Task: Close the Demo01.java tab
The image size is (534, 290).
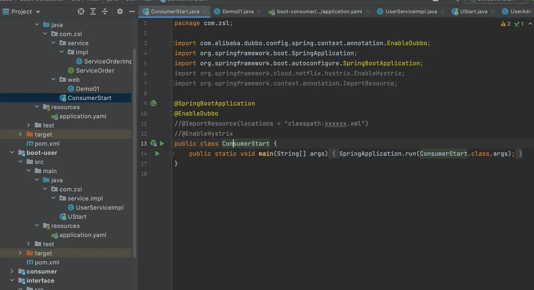Action: (x=259, y=11)
